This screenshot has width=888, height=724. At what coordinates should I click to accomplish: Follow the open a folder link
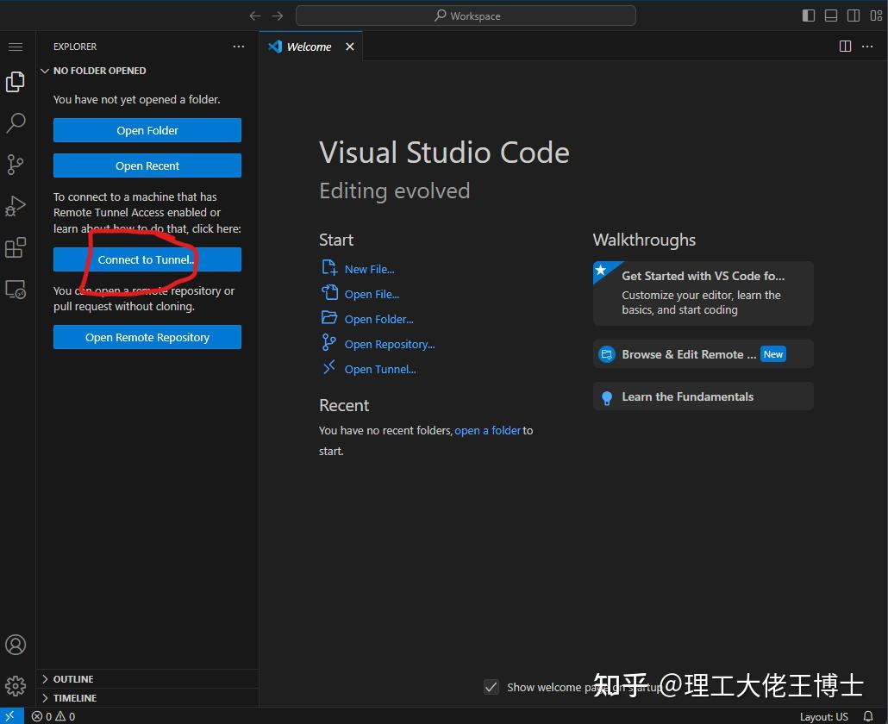tap(487, 429)
